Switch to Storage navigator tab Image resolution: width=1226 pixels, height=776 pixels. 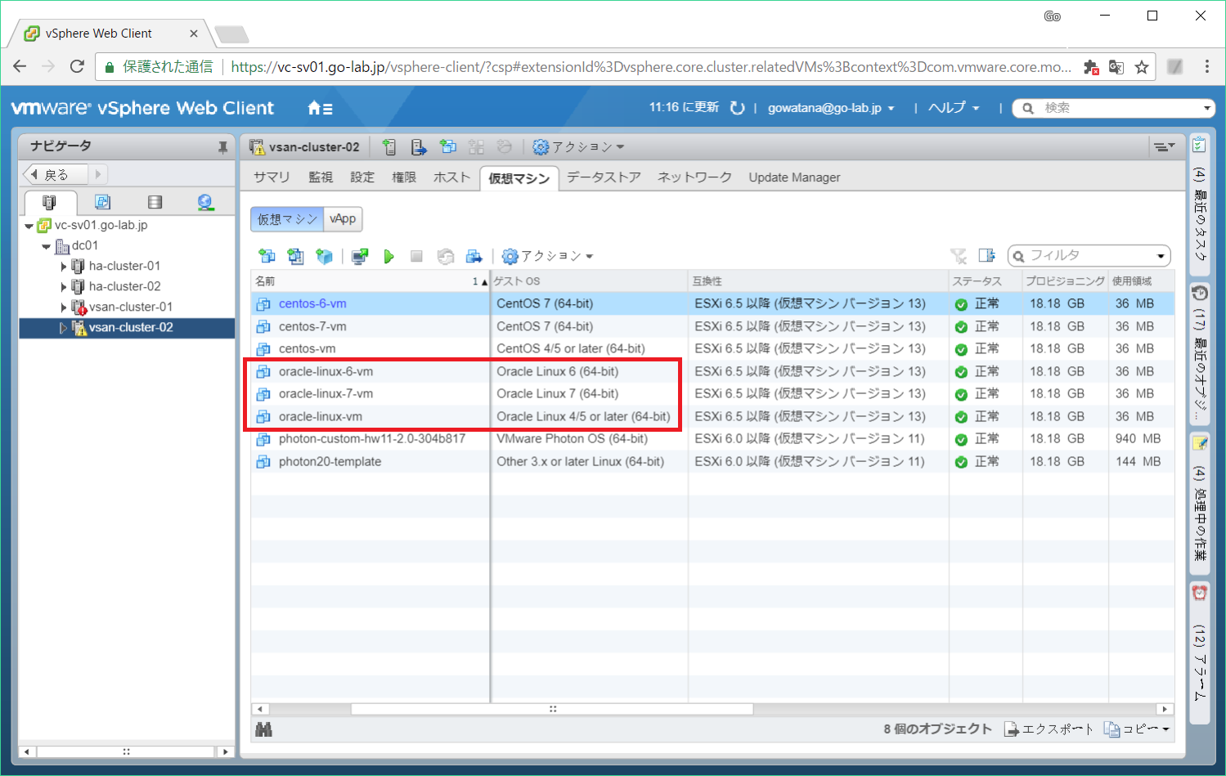(x=155, y=202)
